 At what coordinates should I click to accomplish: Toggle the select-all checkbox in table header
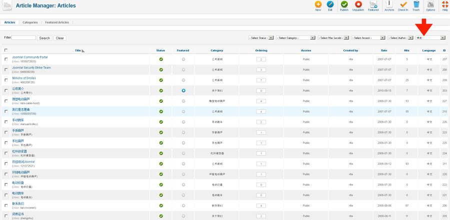pos(6,50)
